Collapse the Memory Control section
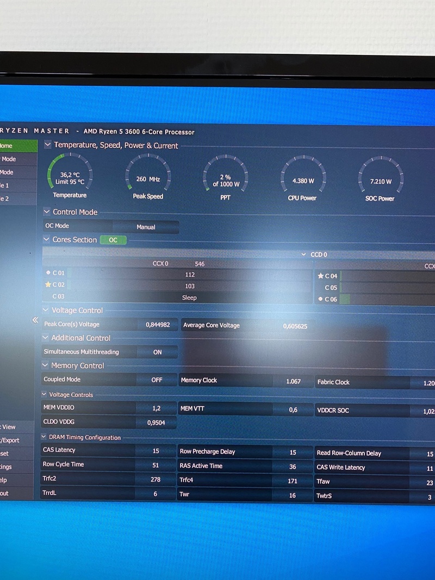Viewport: 435px width, 580px height. (x=45, y=365)
